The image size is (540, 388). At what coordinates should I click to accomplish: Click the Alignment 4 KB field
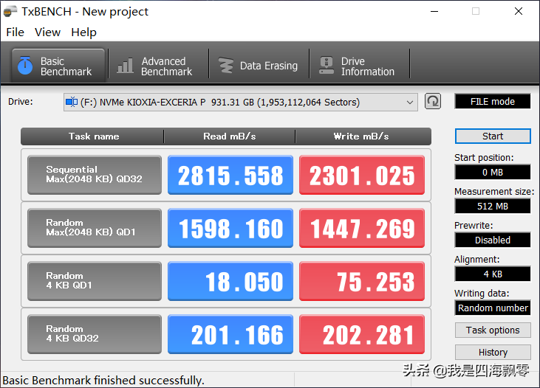pos(493,274)
